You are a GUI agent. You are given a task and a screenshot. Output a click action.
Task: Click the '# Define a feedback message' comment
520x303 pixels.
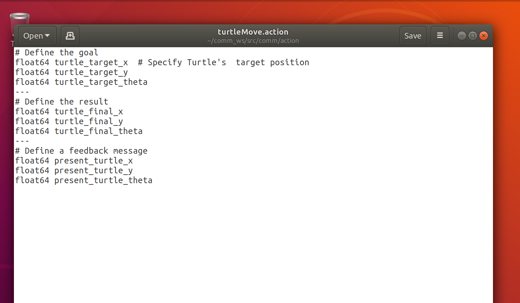coord(81,151)
